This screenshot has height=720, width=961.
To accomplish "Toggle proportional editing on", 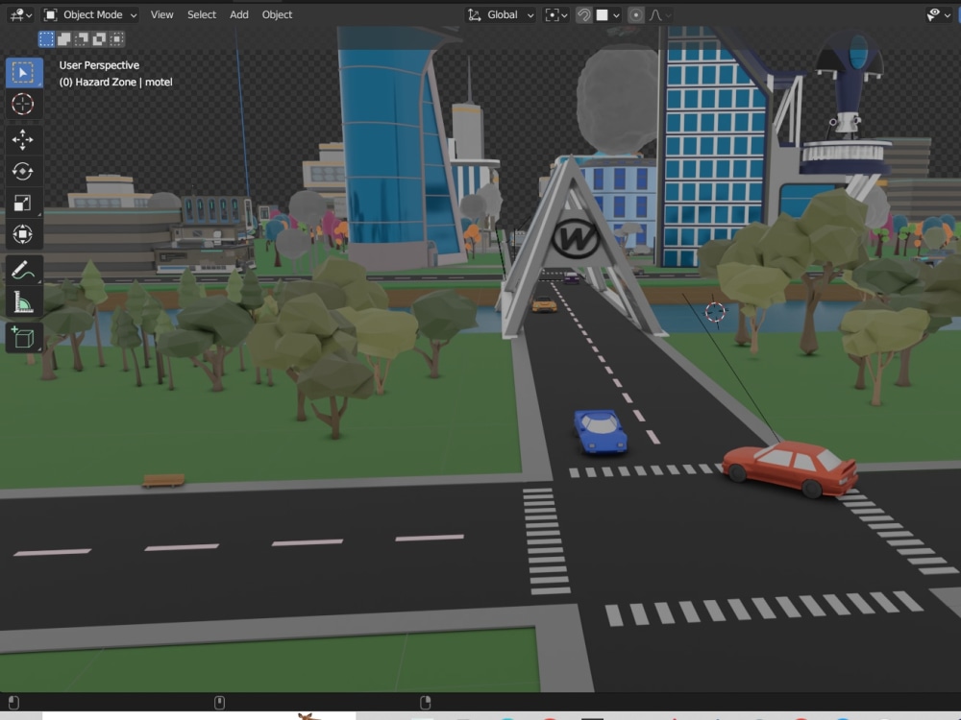I will click(x=637, y=14).
